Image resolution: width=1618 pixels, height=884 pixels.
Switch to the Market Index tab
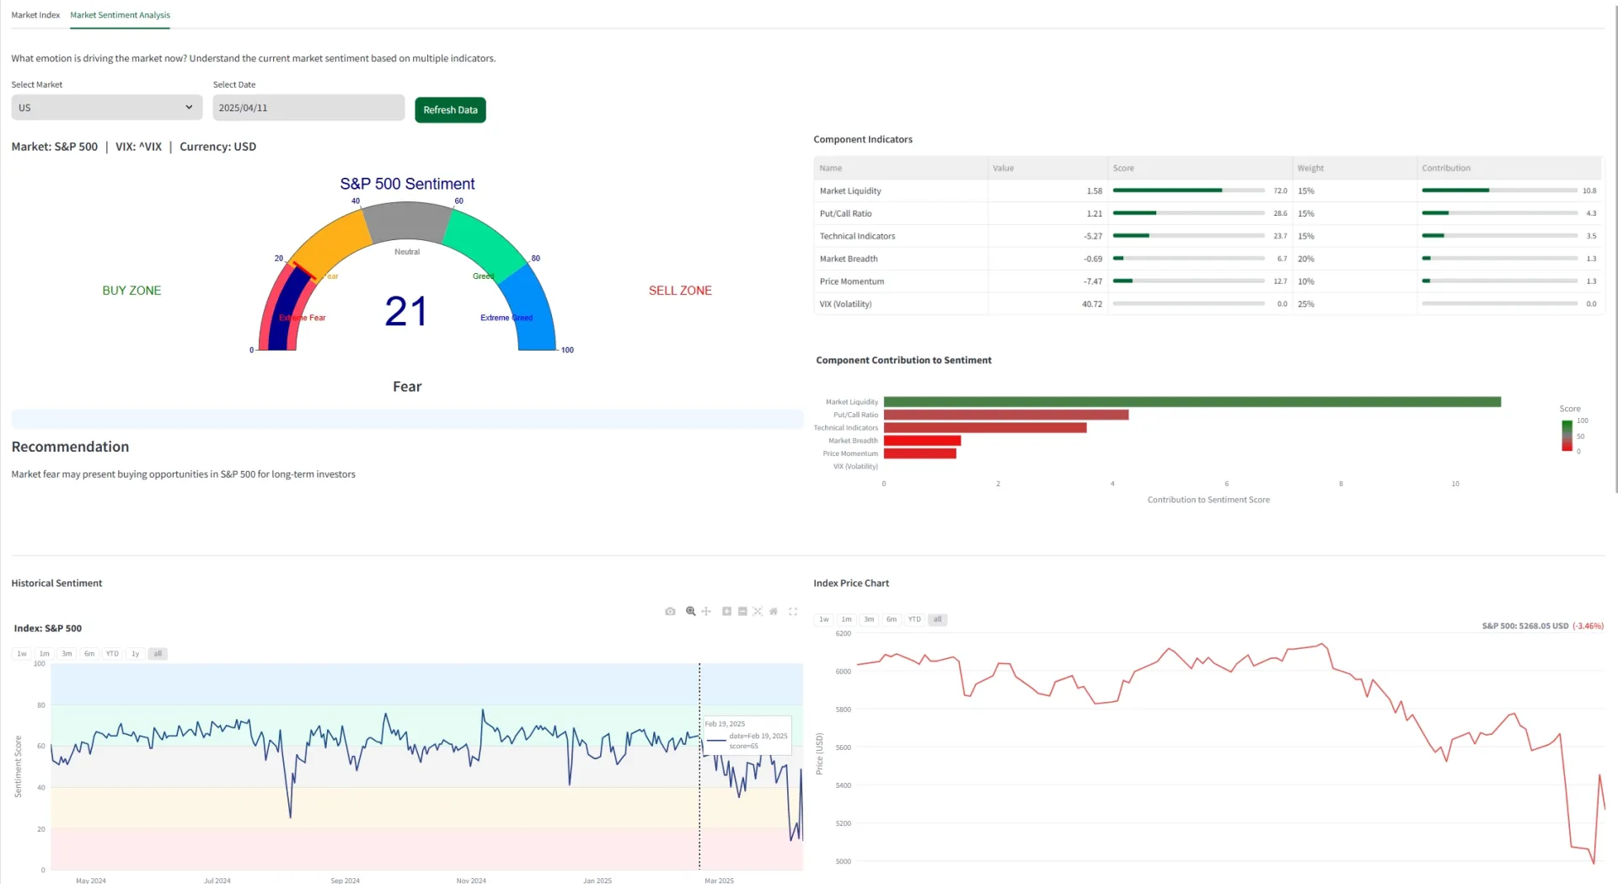35,15
